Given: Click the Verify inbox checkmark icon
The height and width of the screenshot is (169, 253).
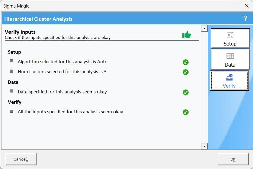Looking at the screenshot, I should tap(229, 77).
